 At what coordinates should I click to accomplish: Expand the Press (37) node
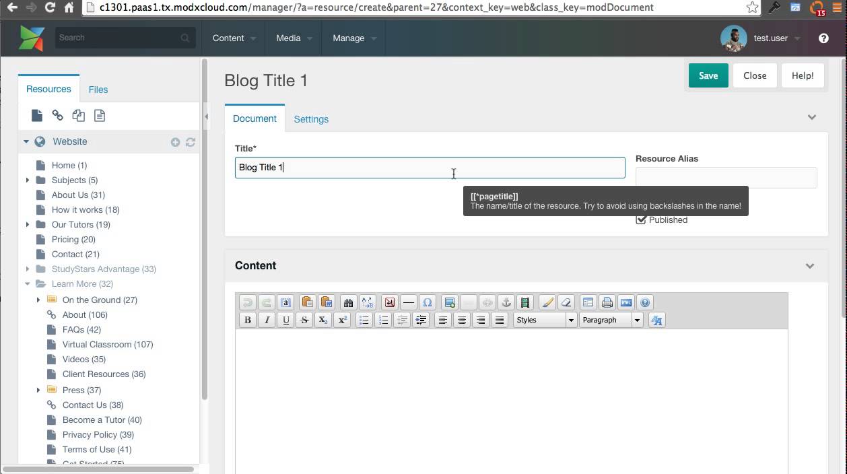[38, 390]
